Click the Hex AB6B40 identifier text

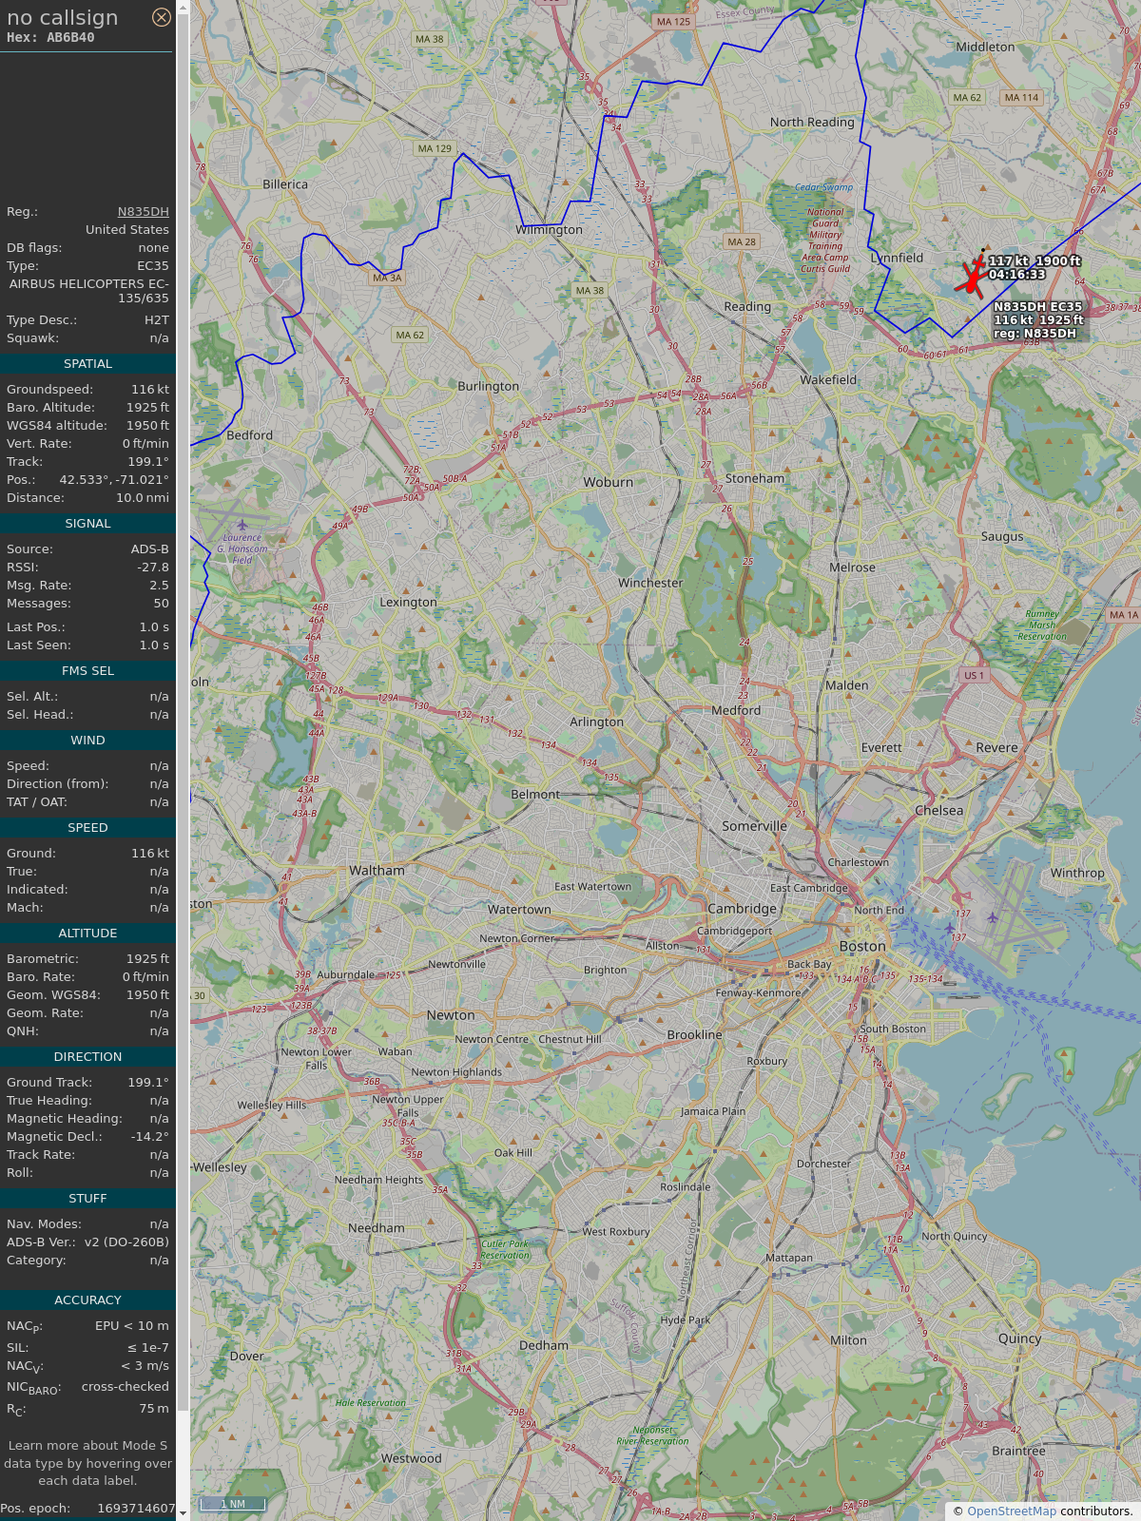tap(50, 38)
